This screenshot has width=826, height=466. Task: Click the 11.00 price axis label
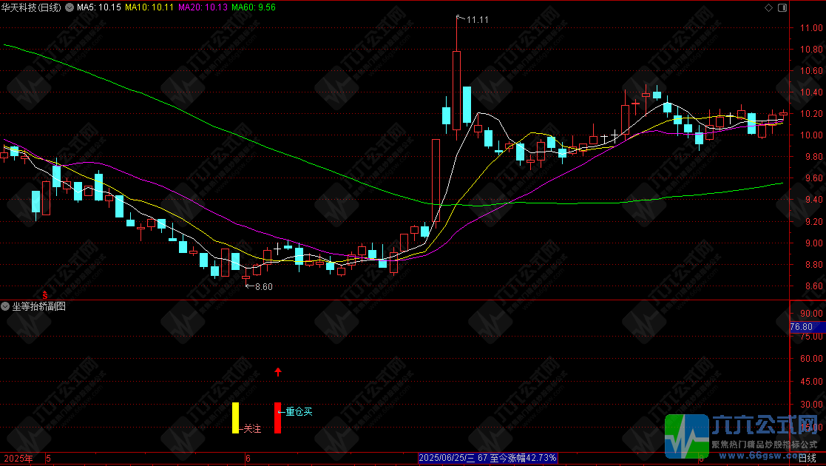(x=811, y=28)
